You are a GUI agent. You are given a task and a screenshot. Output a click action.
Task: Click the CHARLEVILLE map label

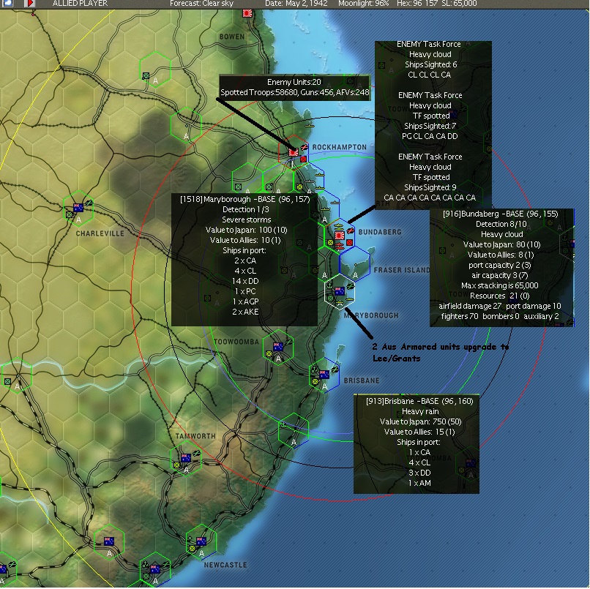tap(100, 233)
